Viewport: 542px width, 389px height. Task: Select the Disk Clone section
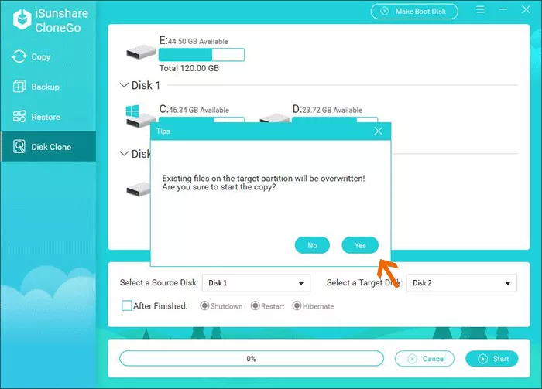(48, 146)
